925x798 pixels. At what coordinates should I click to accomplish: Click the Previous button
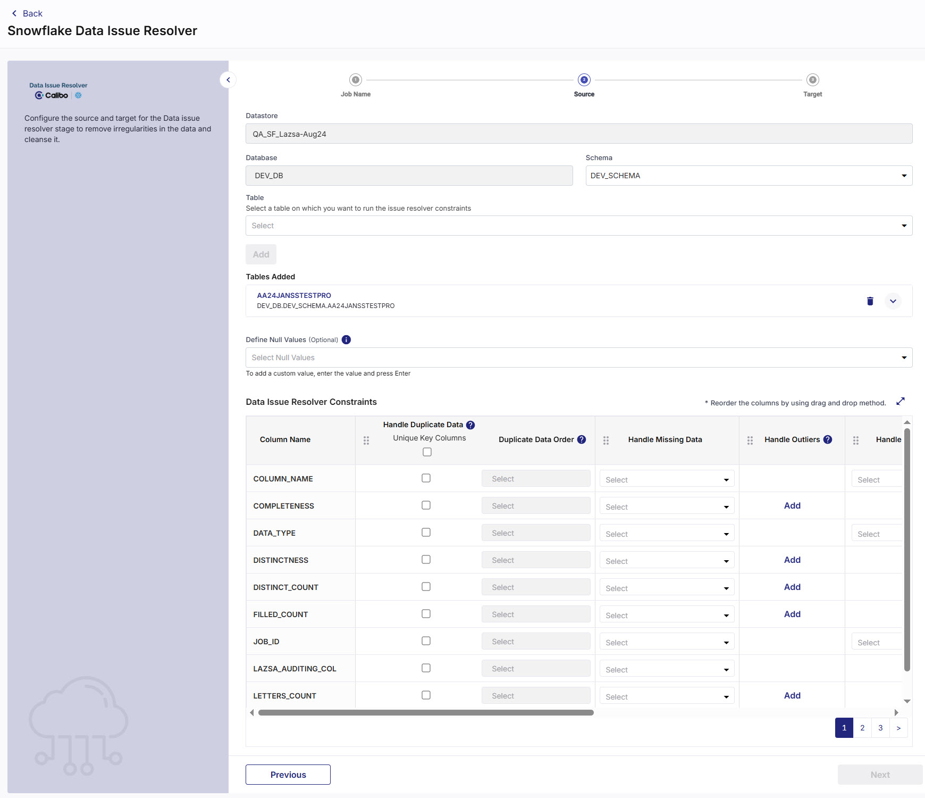[x=288, y=774]
